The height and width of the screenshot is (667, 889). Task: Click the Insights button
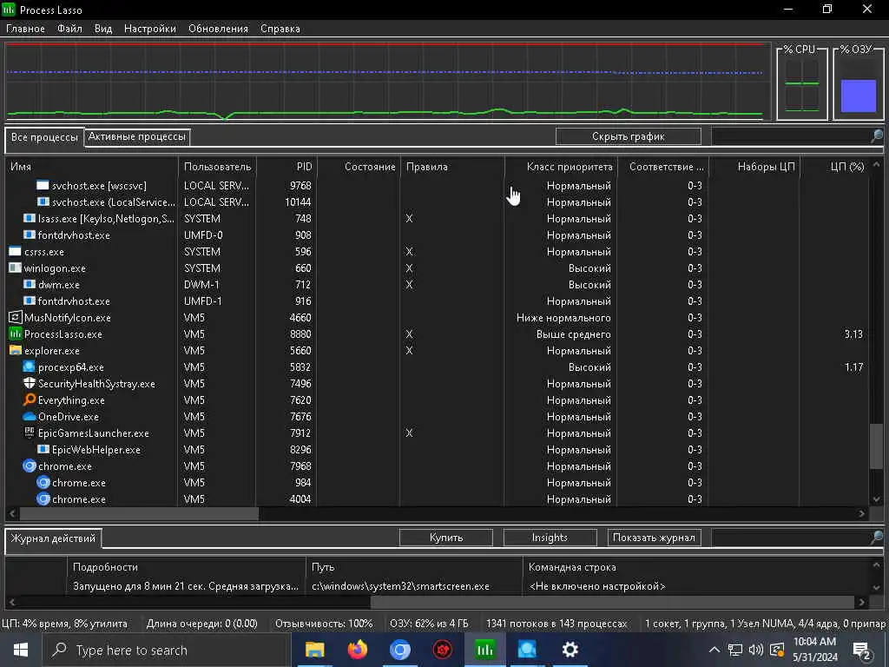[550, 537]
